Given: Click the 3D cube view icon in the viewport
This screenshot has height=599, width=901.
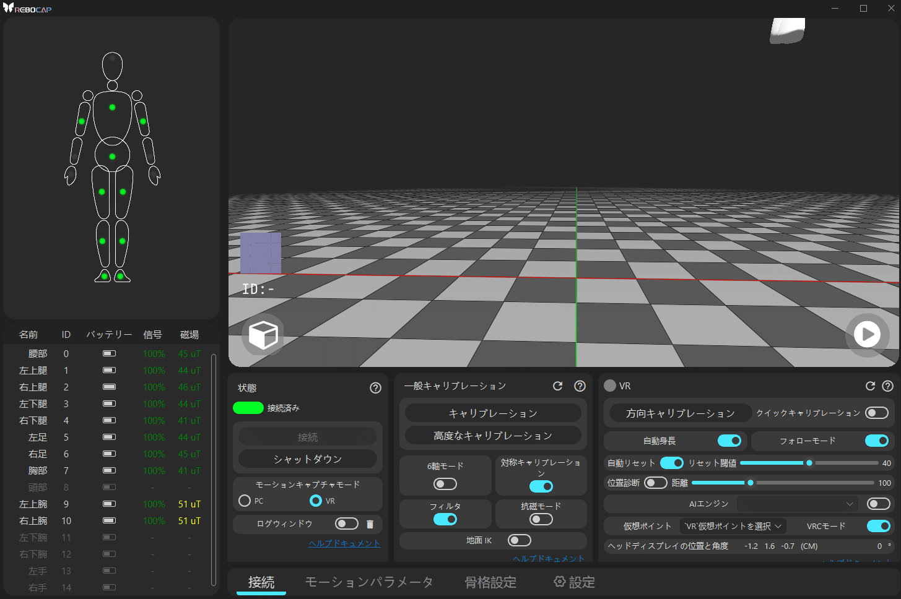Looking at the screenshot, I should (263, 335).
